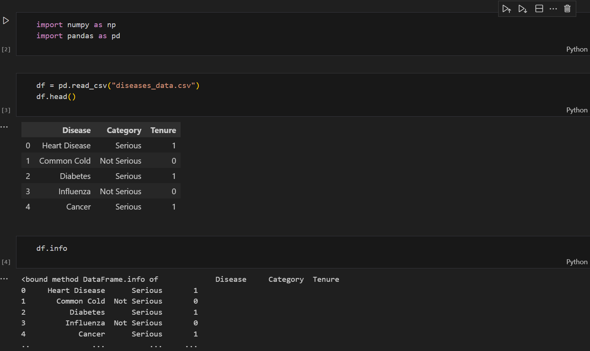Select the Cancer row in output table

pyautogui.click(x=78, y=206)
